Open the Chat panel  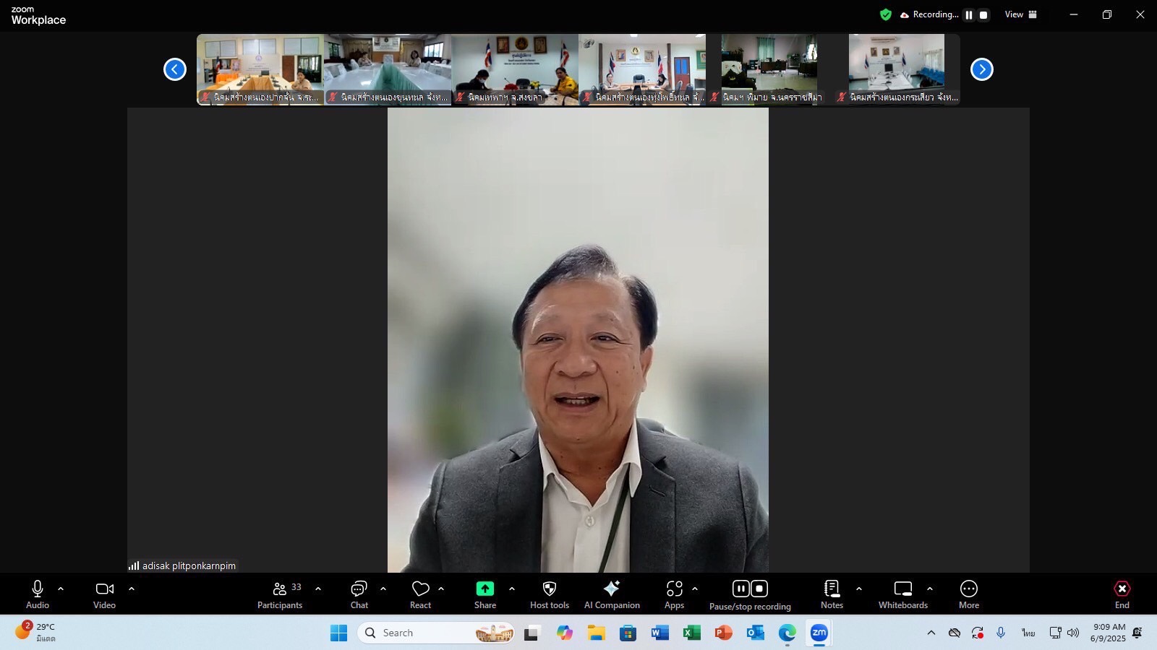pos(359,595)
